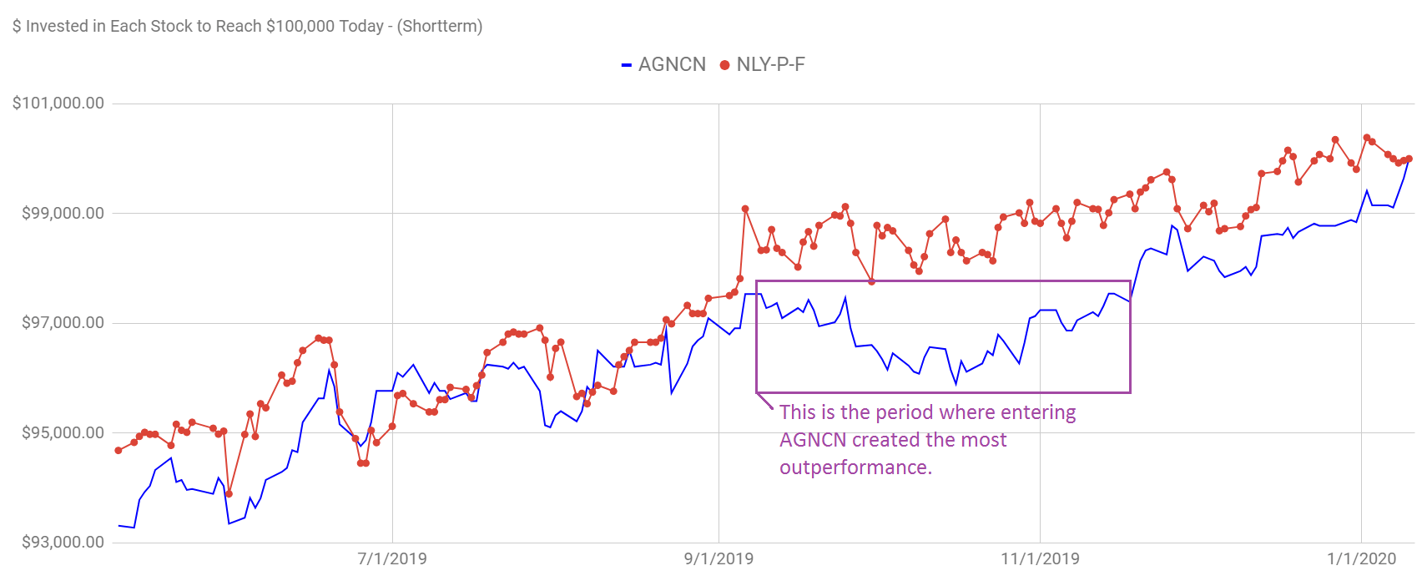Click the 11/1/2019 date label

point(1040,558)
